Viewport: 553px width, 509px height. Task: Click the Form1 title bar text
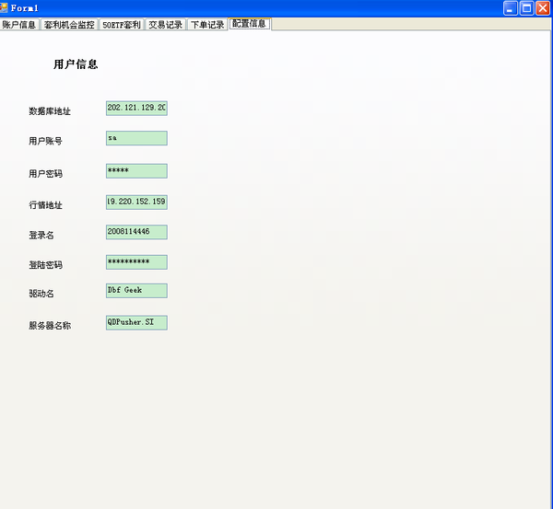25,7
